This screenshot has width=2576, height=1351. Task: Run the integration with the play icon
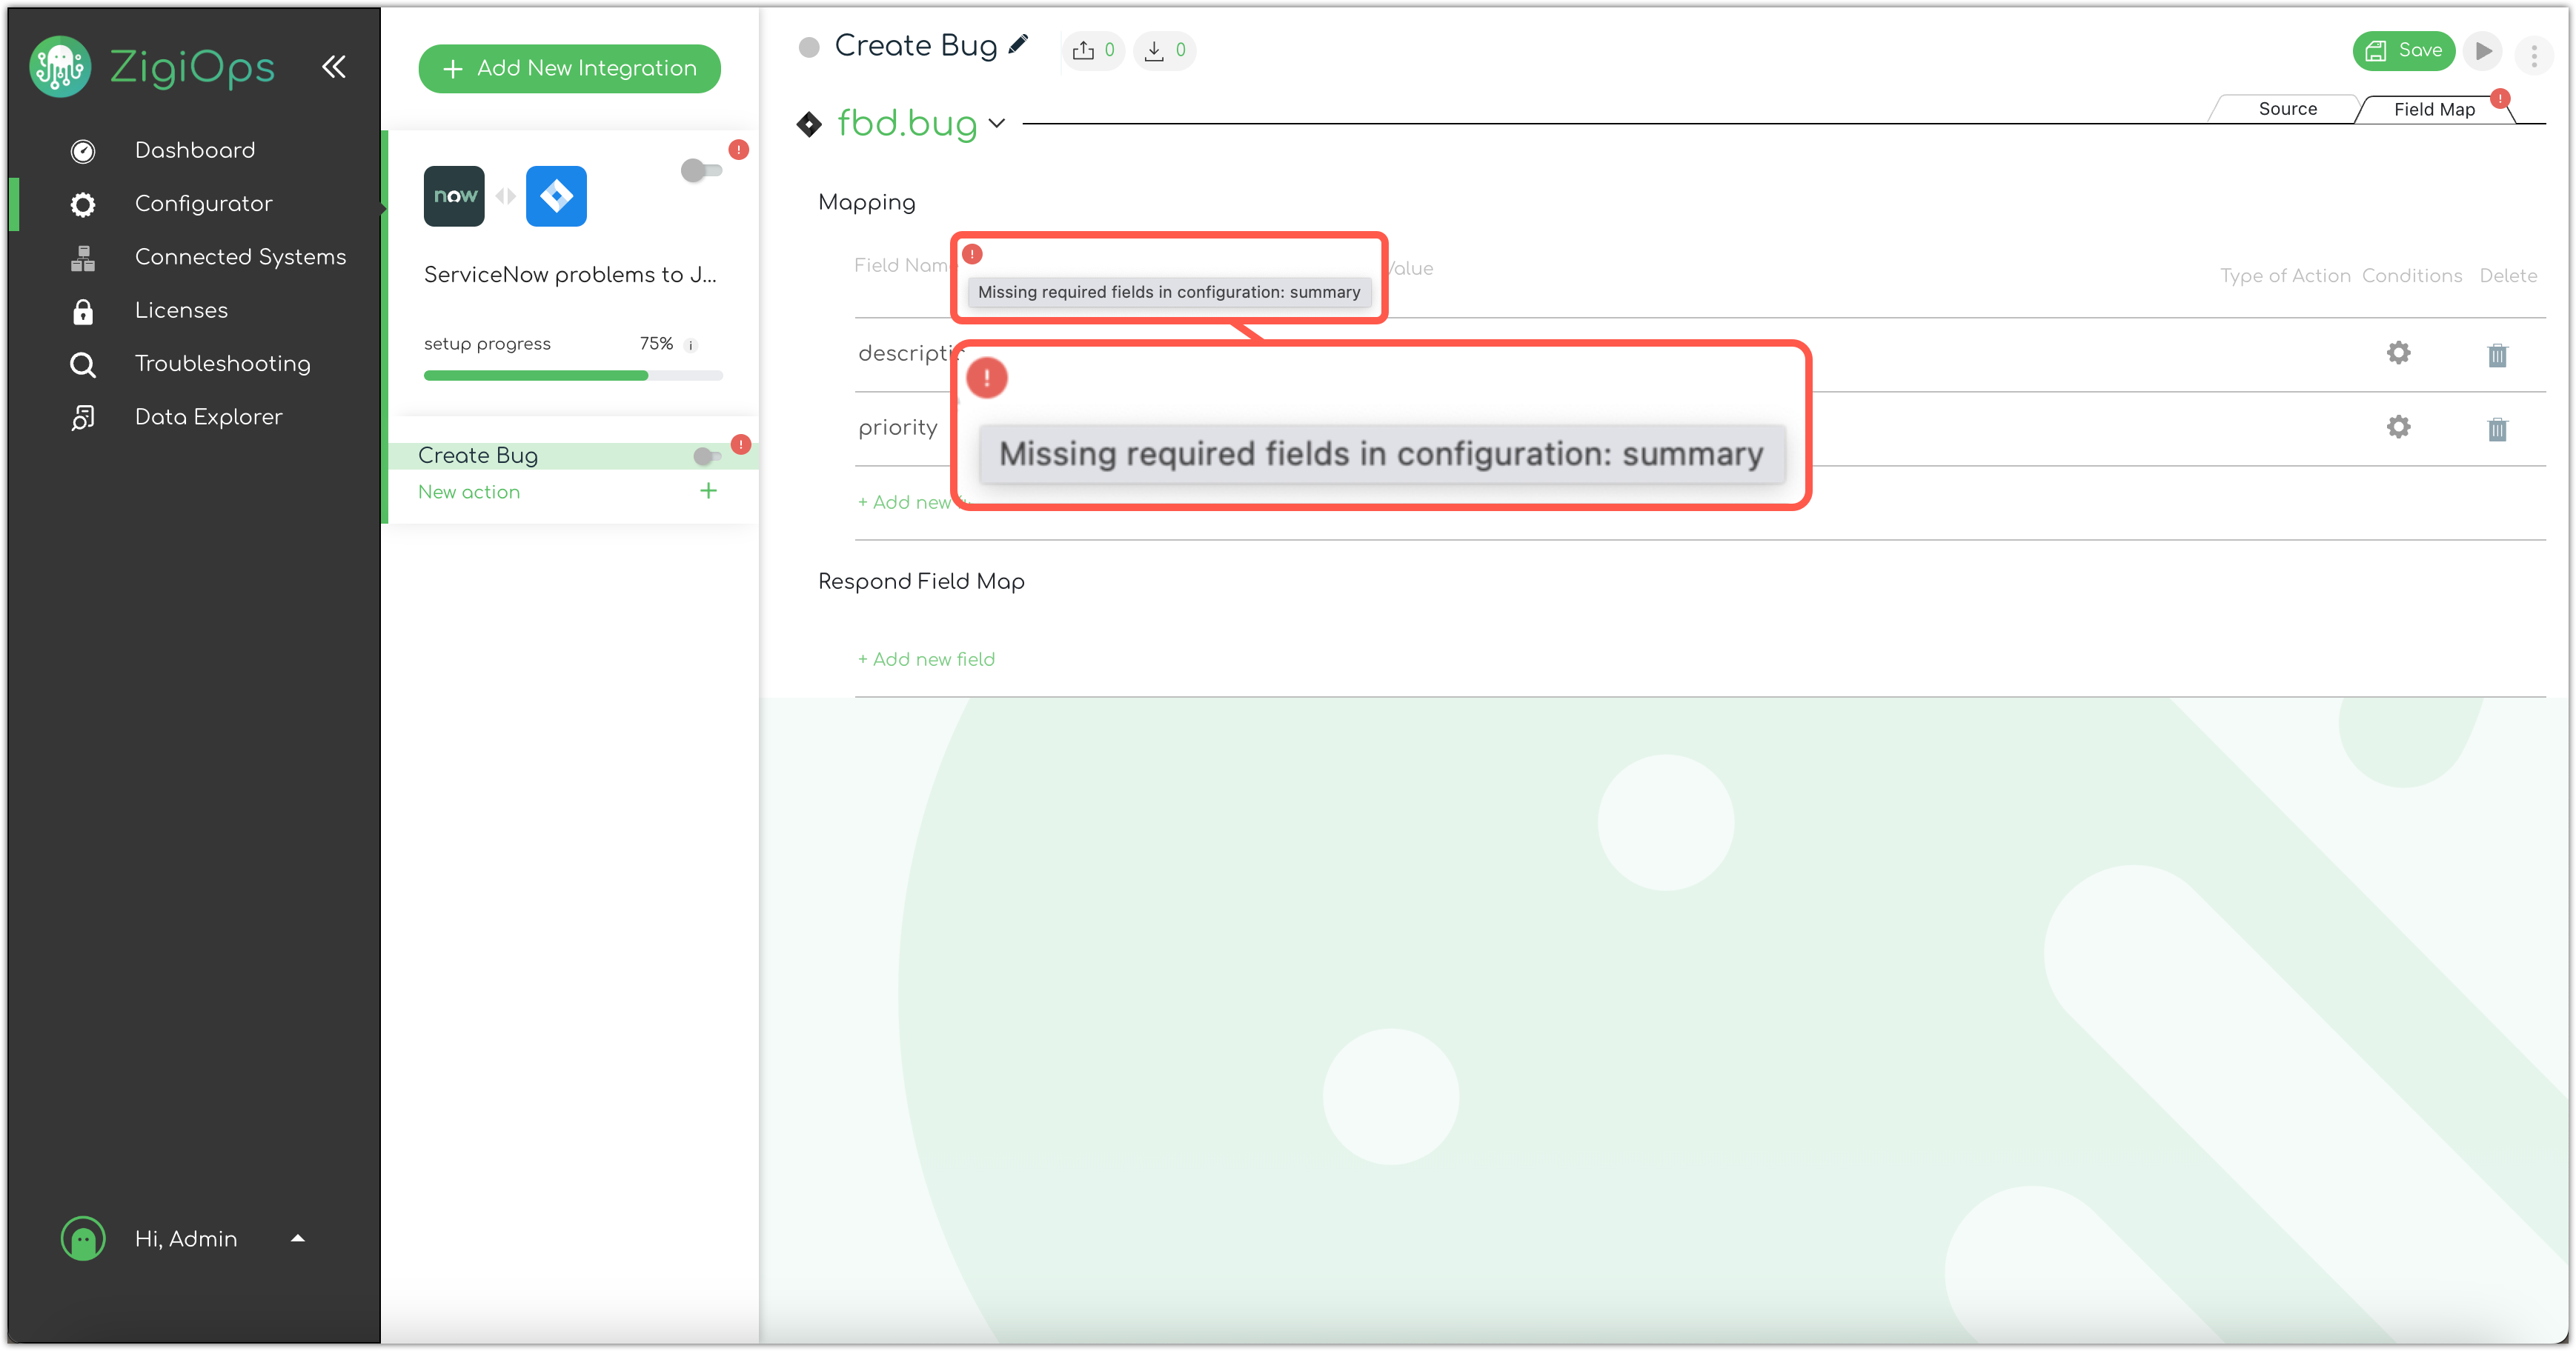[x=2484, y=51]
